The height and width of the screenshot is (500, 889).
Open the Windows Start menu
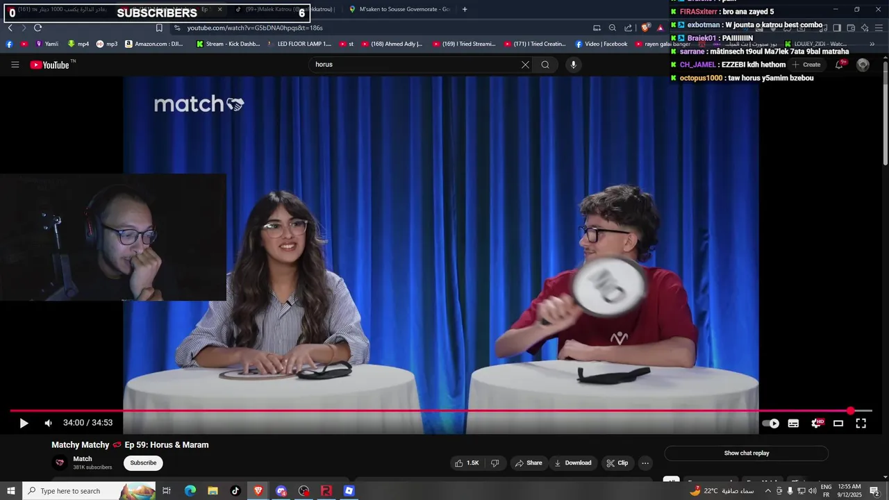11,491
